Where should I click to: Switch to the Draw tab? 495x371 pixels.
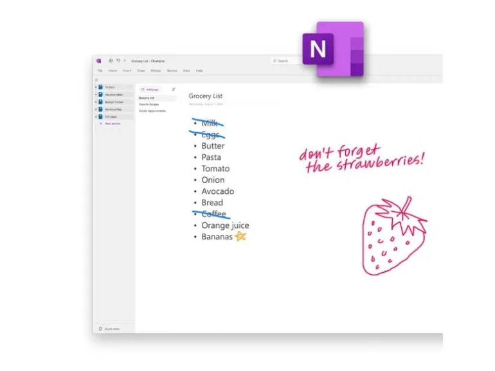(x=141, y=71)
